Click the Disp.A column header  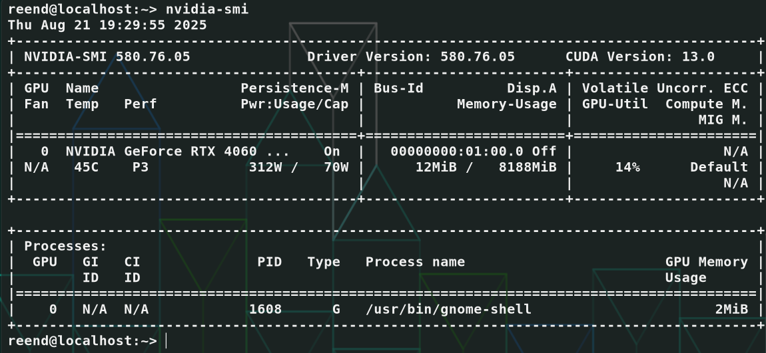532,88
